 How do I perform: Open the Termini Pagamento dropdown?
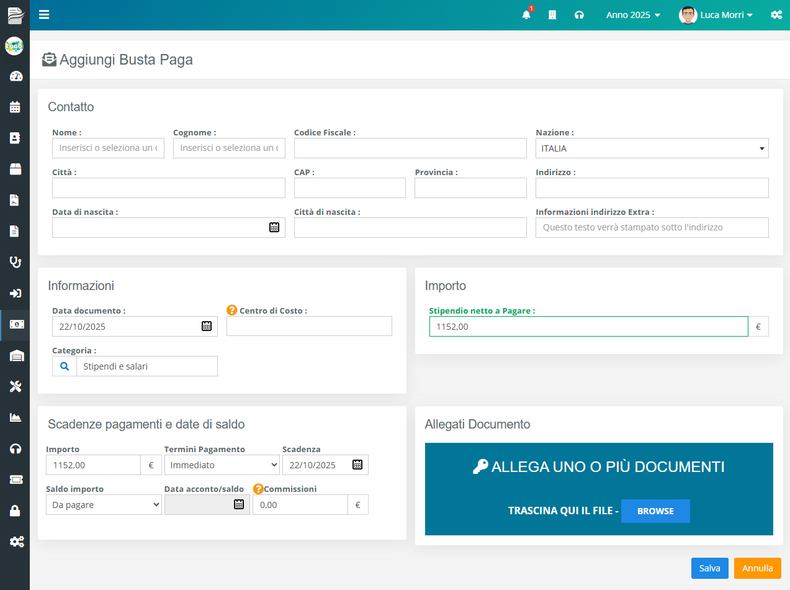(222, 465)
